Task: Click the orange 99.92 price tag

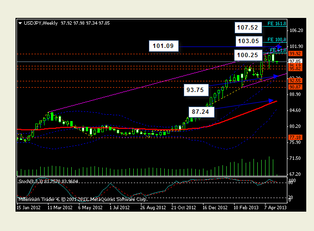Action: click(282, 53)
